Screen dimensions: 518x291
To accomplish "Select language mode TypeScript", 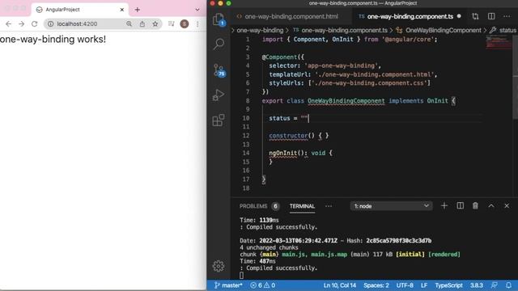I will [x=448, y=285].
